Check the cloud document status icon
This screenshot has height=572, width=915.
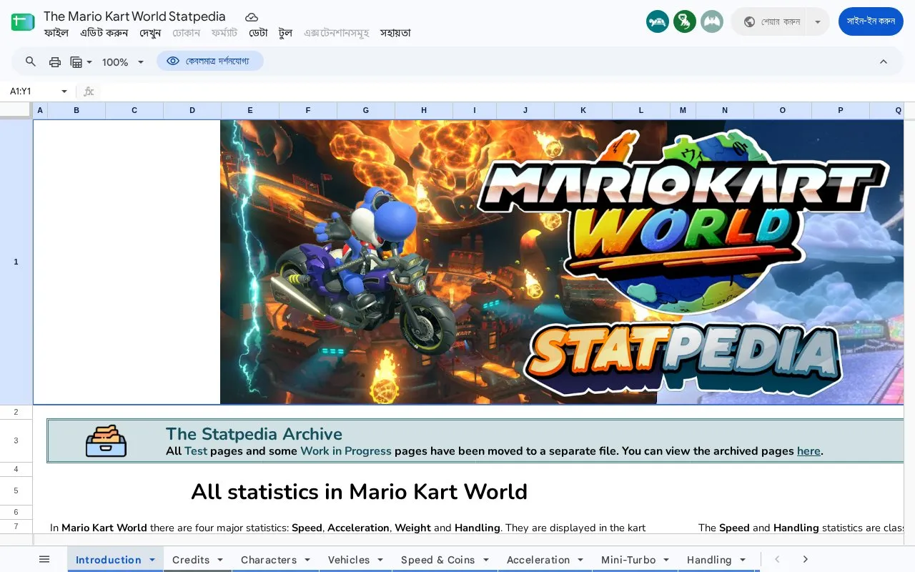pos(252,16)
